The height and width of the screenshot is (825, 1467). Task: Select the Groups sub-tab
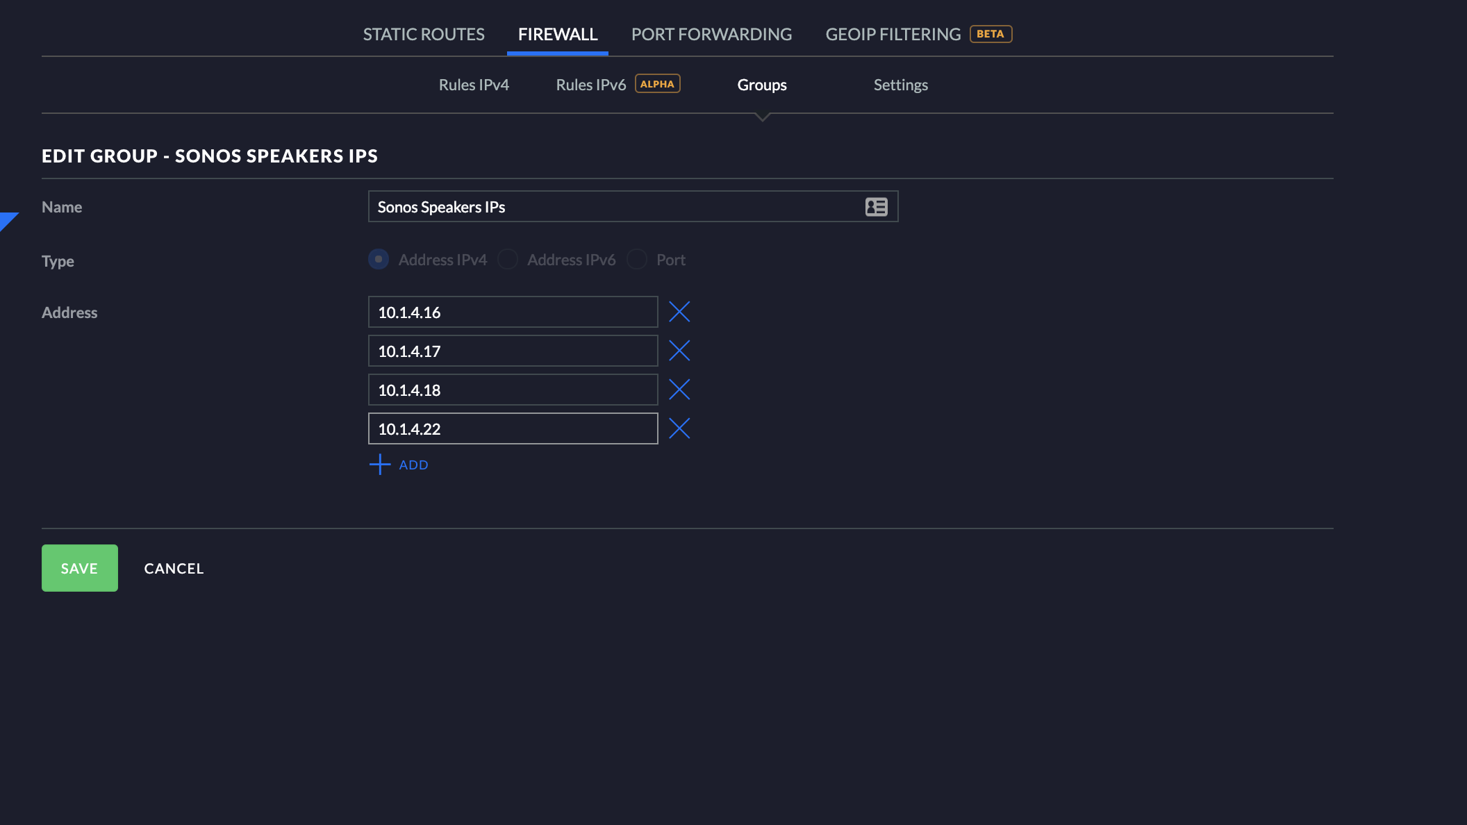[762, 85]
